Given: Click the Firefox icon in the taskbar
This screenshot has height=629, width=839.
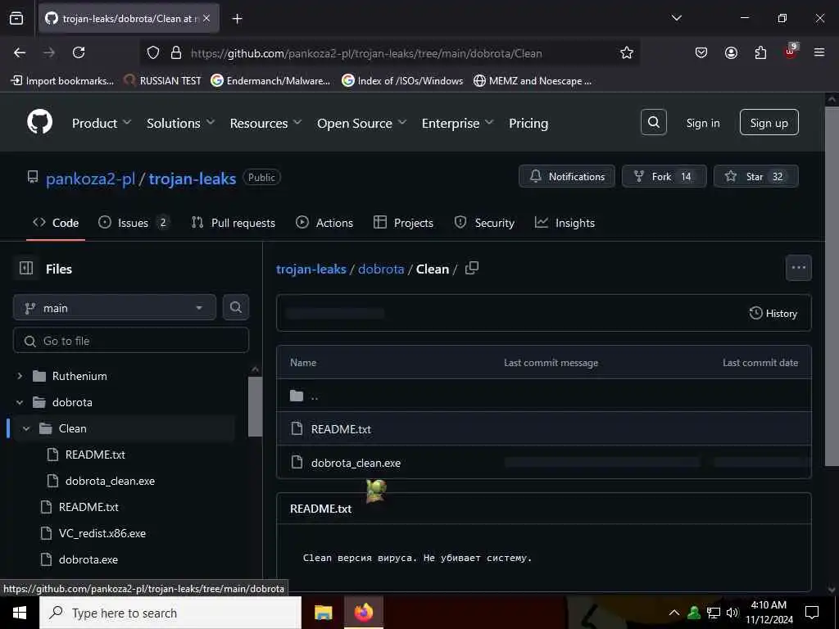Looking at the screenshot, I should point(363,613).
